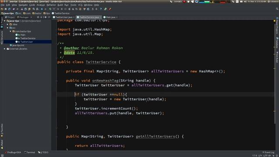The width and height of the screenshot is (279, 157).
Task: Open the TODO tool window
Action: 43,152
